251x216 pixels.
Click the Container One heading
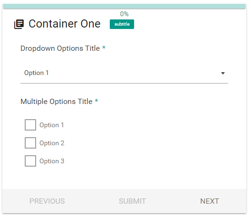(65, 24)
